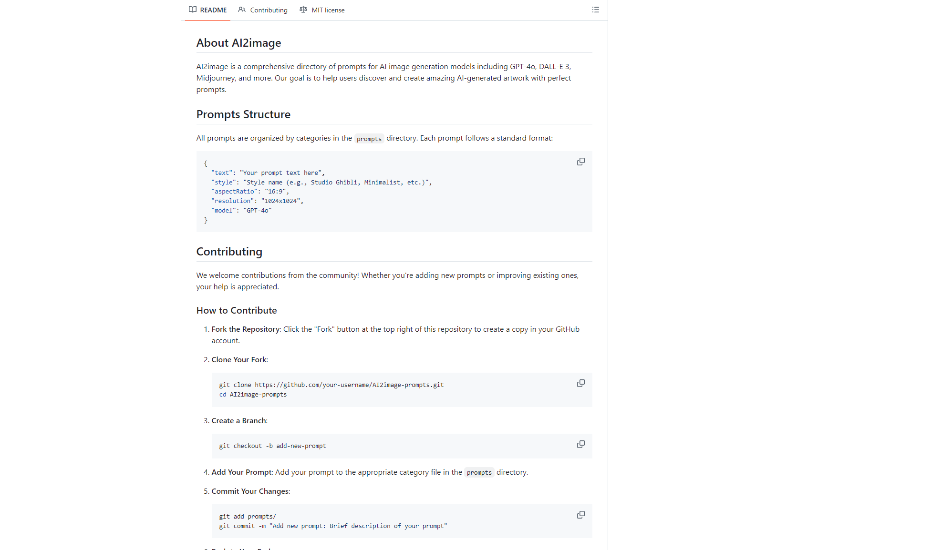Open the README outline menu icon
The image size is (942, 550).
pyautogui.click(x=595, y=10)
